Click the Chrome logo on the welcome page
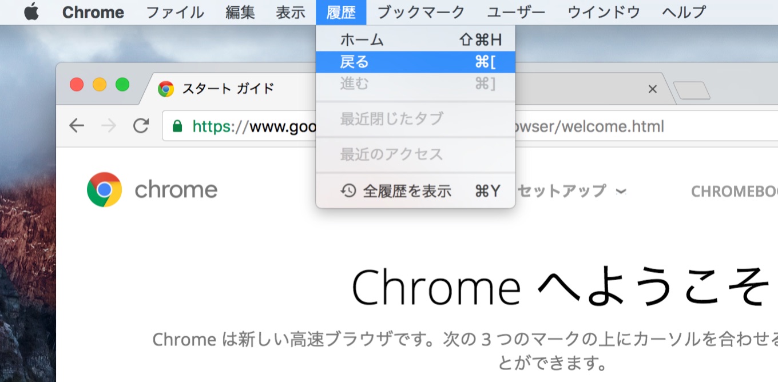Image resolution: width=778 pixels, height=382 pixels. click(x=104, y=189)
